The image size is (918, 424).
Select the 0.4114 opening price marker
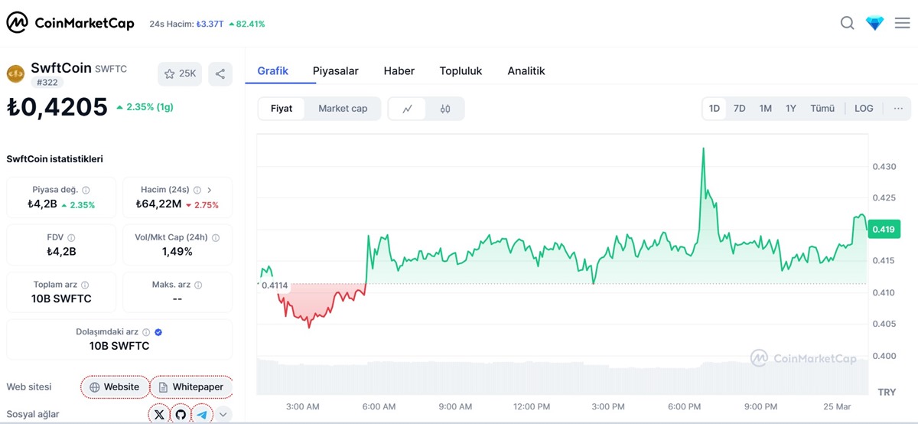point(275,285)
